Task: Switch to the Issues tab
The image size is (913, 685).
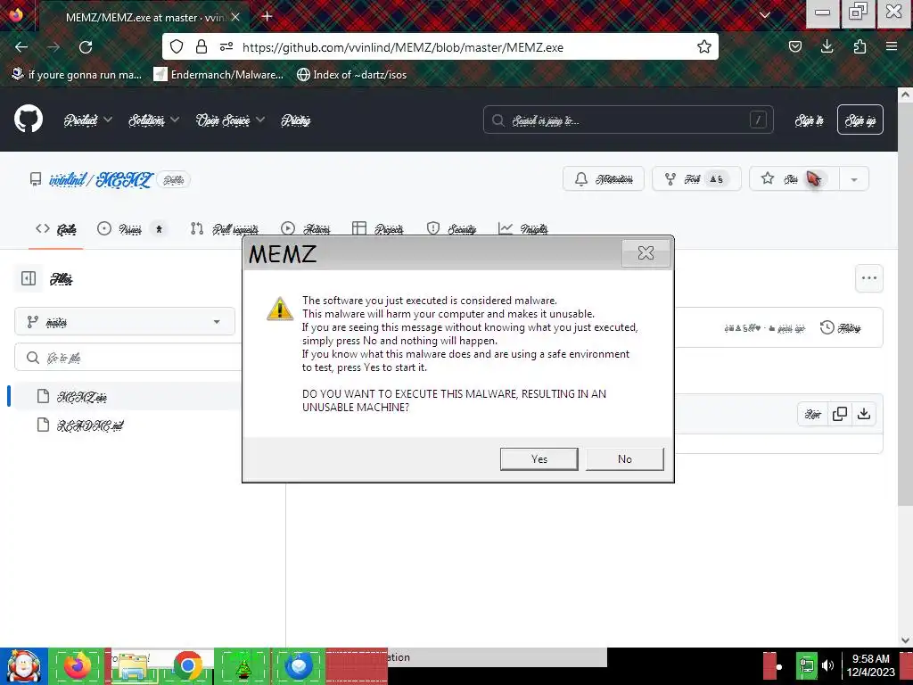Action: (132, 229)
